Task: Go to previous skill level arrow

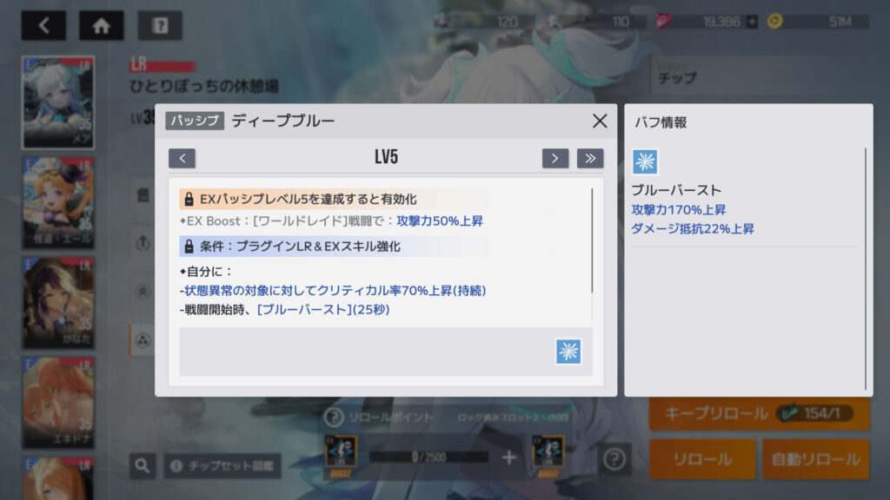Action: tap(182, 158)
